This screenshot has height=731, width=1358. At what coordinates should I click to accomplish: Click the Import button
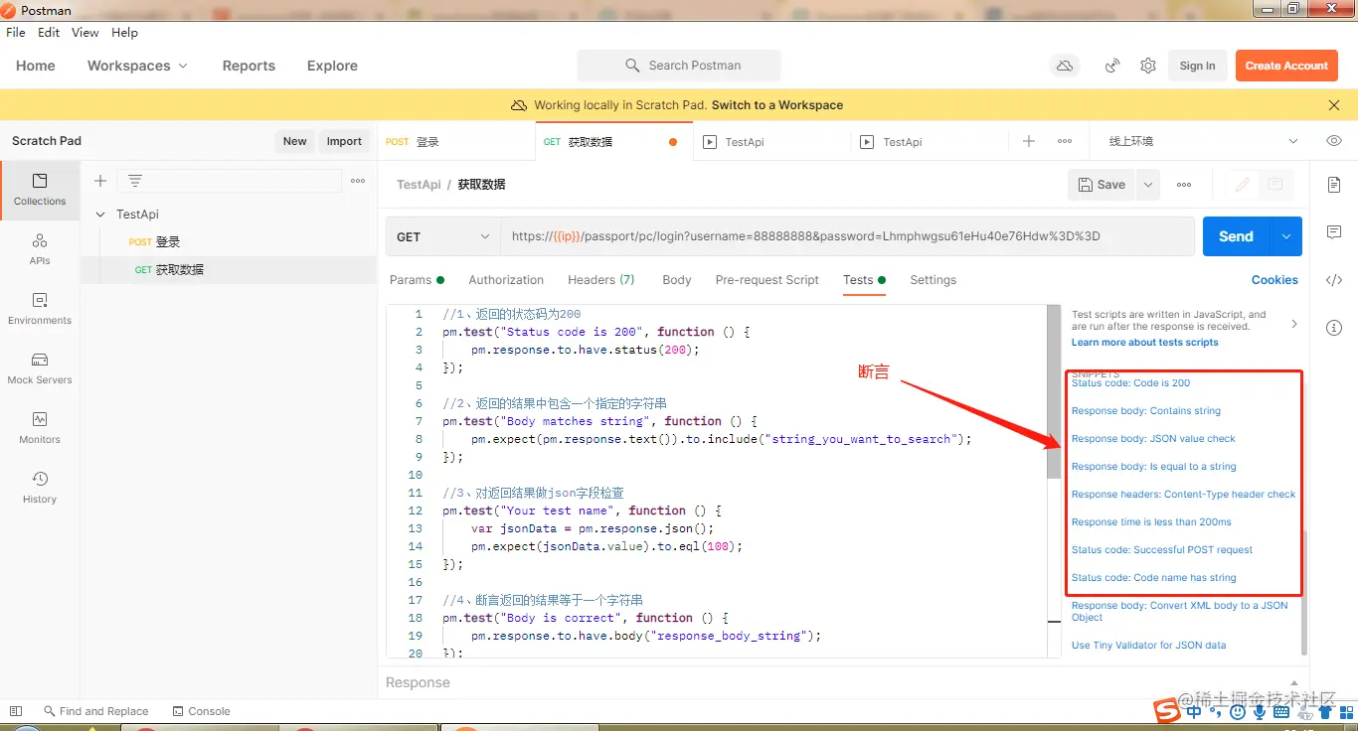coord(344,141)
